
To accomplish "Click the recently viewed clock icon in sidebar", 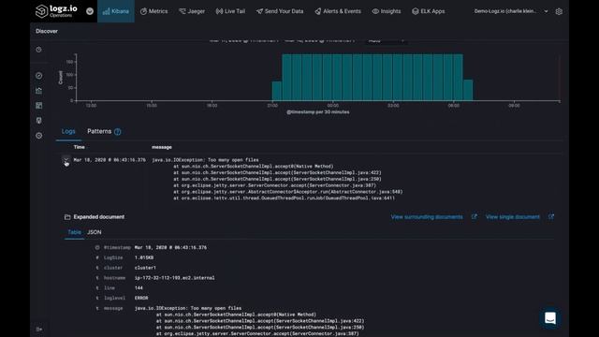I will tap(39, 50).
